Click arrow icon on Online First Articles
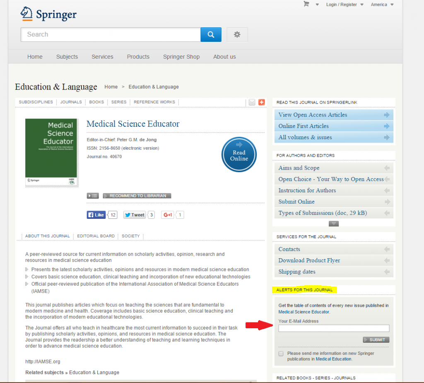This screenshot has height=383, width=424. click(387, 126)
